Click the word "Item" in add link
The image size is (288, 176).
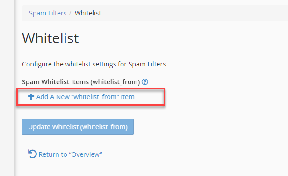pos(128,97)
